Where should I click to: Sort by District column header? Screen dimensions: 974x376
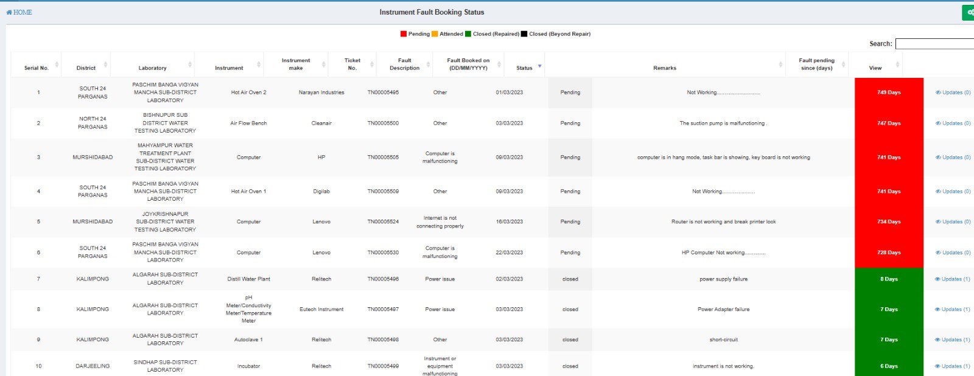click(x=86, y=64)
